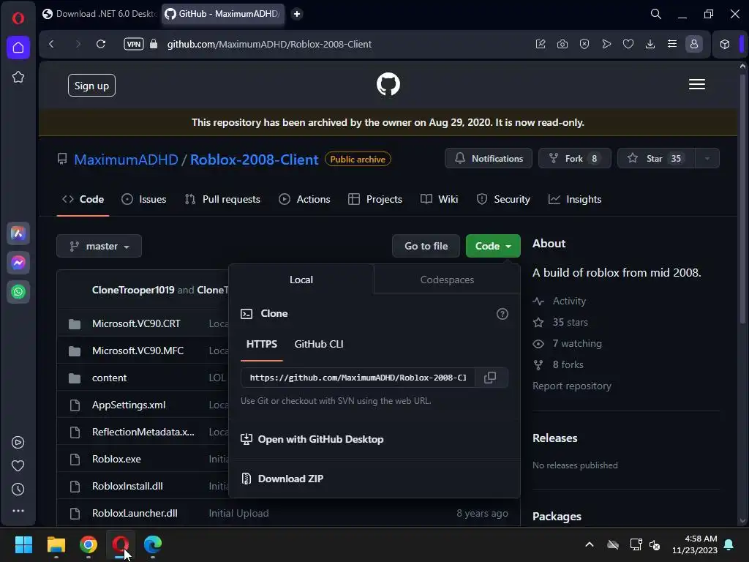Open the GitHub hamburger menu
Screen dimensions: 749x562
697,84
